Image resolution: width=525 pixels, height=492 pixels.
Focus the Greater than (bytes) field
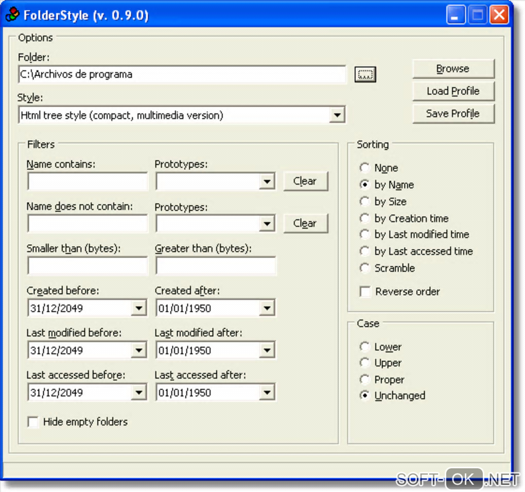click(216, 266)
